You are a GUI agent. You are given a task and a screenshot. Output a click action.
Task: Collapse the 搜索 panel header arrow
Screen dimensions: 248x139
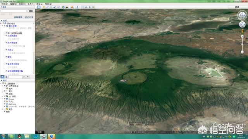[x=2, y=7]
